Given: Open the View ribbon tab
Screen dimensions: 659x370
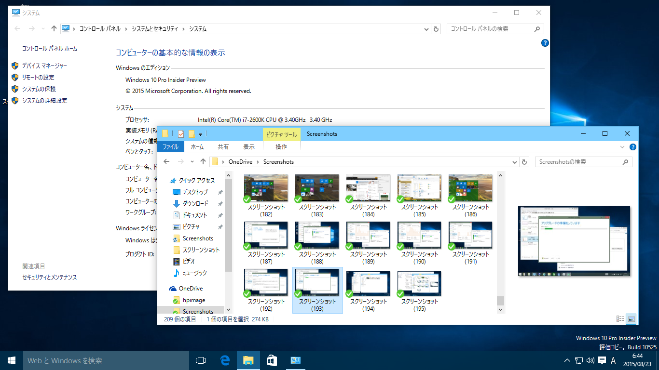Looking at the screenshot, I should [249, 147].
